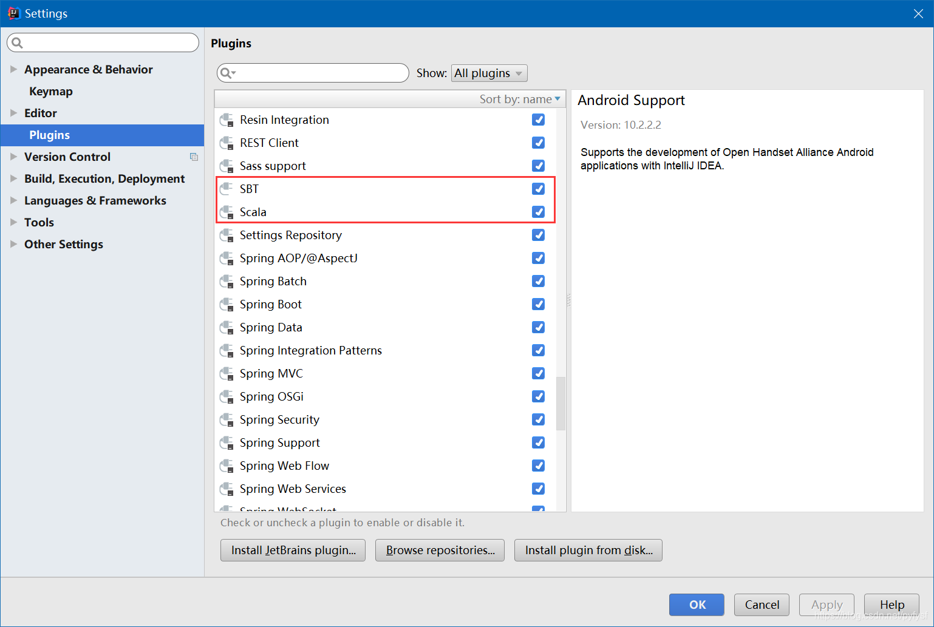
Task: Uncheck the Spring MVC plugin
Action: [x=538, y=373]
